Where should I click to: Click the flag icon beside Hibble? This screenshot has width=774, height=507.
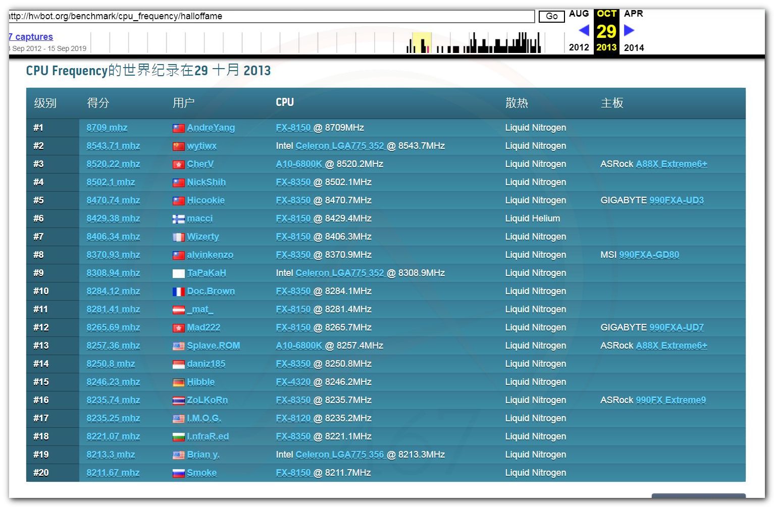[x=178, y=382]
